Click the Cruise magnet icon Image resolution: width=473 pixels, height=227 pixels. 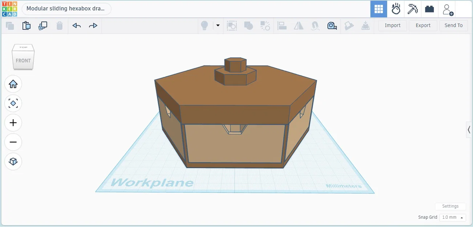pos(315,25)
